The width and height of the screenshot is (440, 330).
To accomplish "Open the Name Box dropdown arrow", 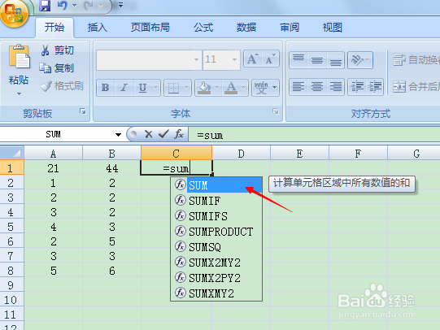I will point(118,135).
